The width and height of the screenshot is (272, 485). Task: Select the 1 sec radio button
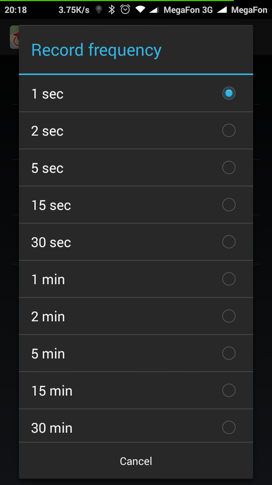click(229, 93)
